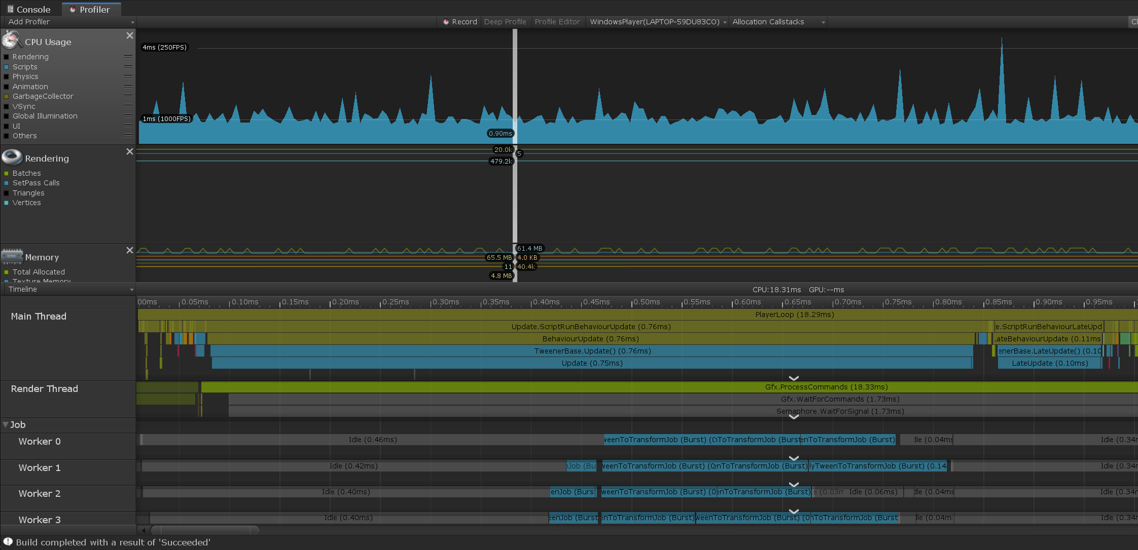Toggle the CPU Rendering category color box

[6, 57]
